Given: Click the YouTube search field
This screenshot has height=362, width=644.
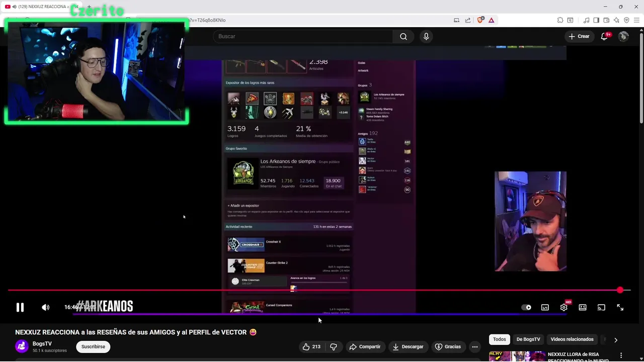Looking at the screenshot, I should (x=303, y=36).
